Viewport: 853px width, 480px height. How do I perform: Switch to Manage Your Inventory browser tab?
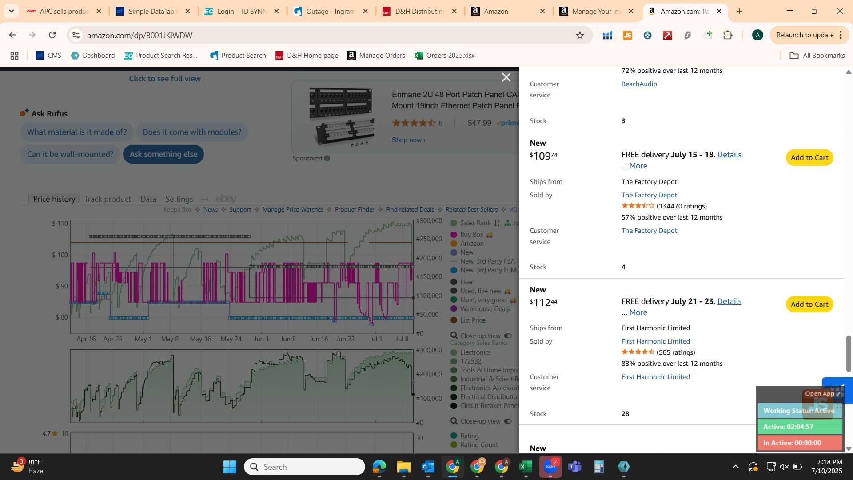597,11
